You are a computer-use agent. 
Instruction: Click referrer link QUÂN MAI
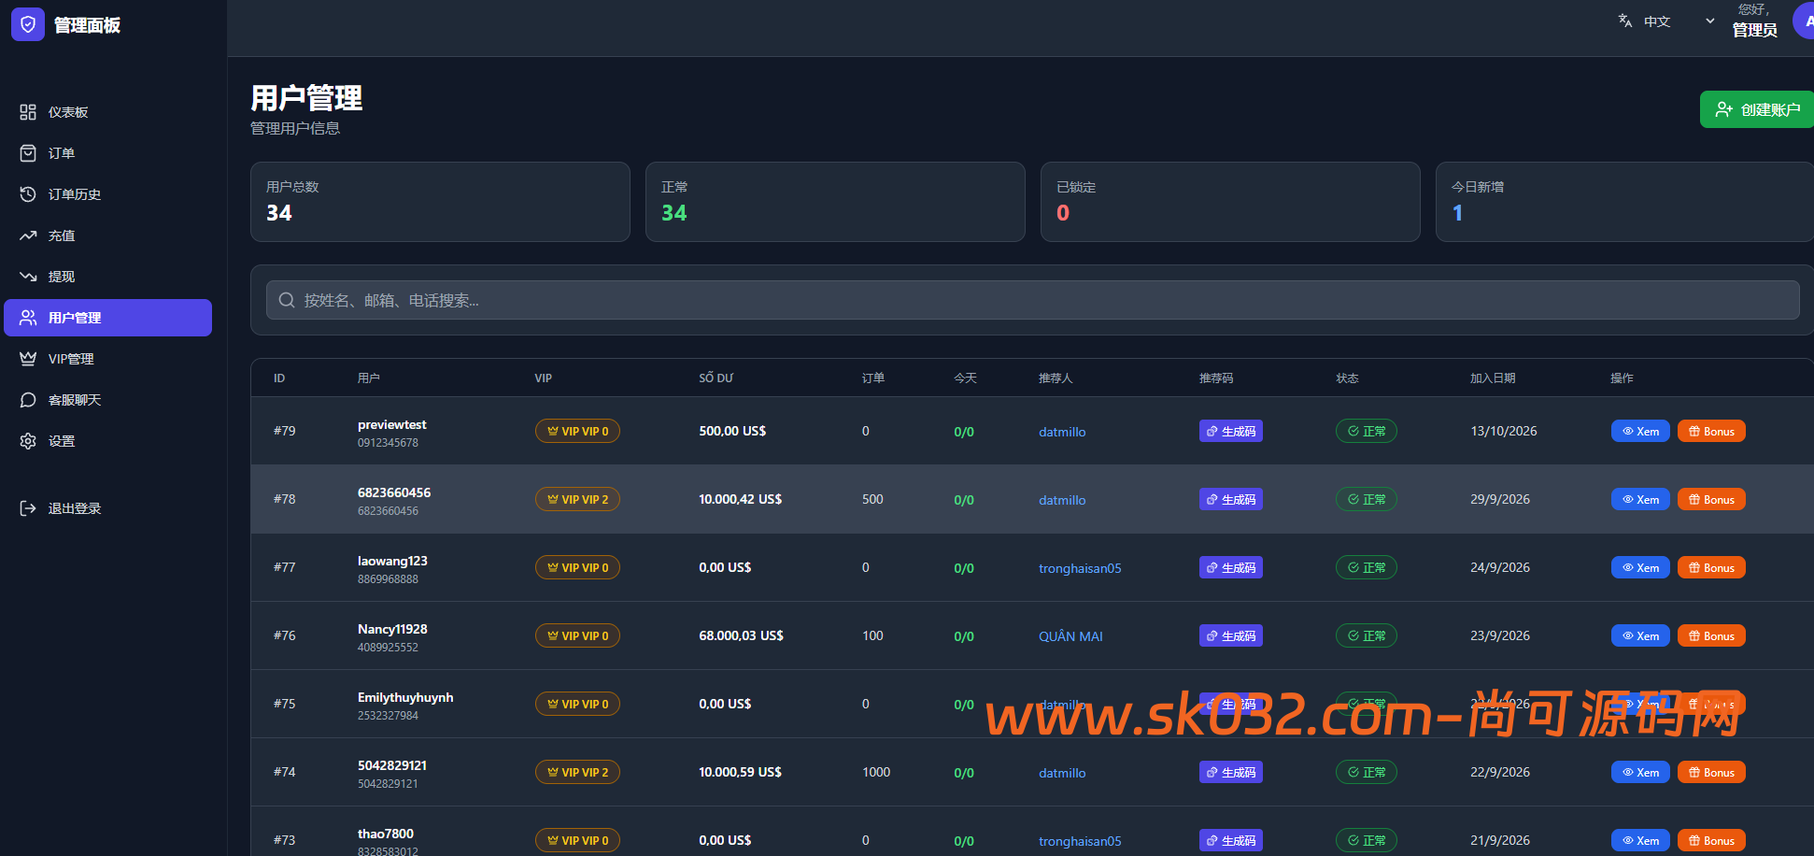1070,636
